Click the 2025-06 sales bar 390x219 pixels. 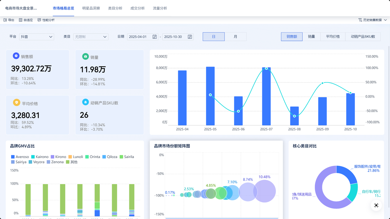(238, 111)
